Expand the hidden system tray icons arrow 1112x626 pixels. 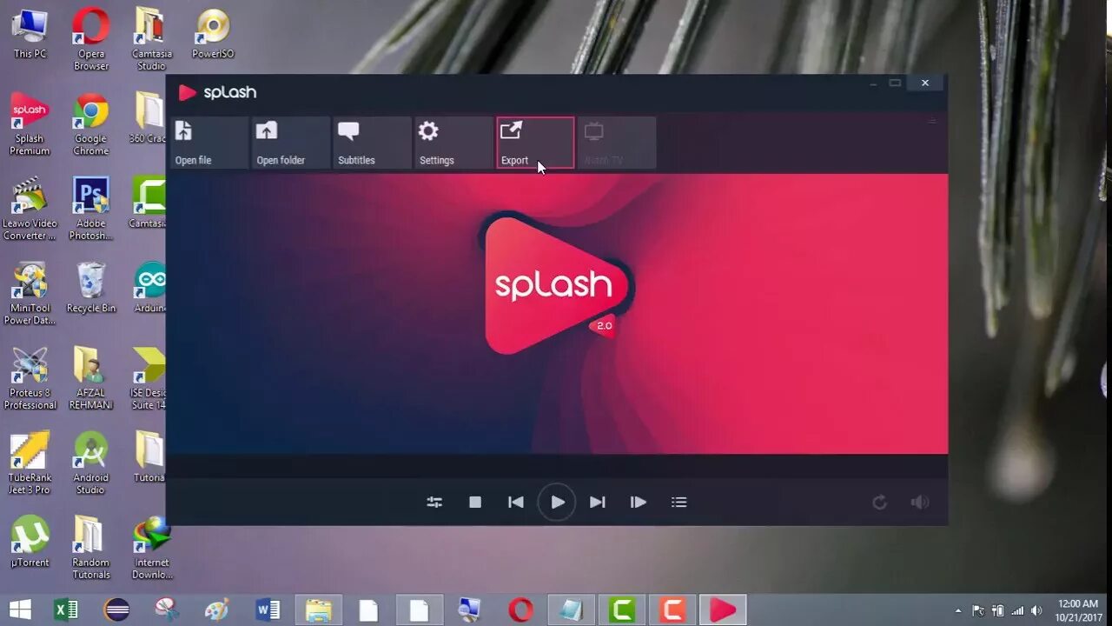pos(958,610)
